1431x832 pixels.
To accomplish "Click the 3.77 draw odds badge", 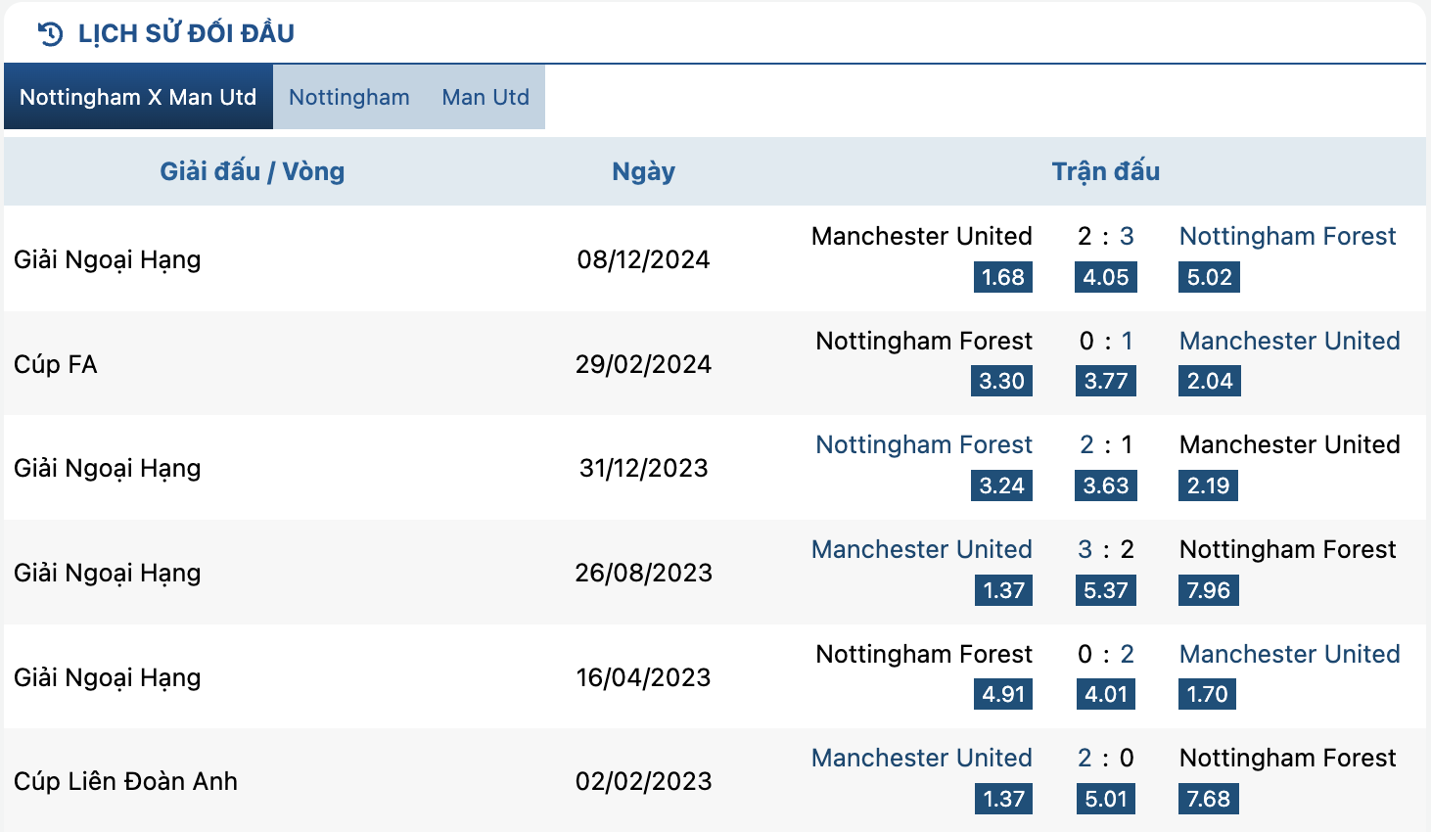I will coord(1106,381).
